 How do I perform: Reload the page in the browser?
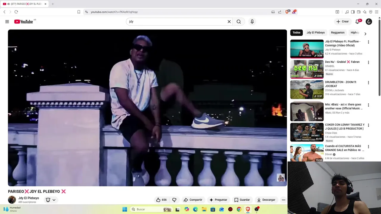pos(16,12)
